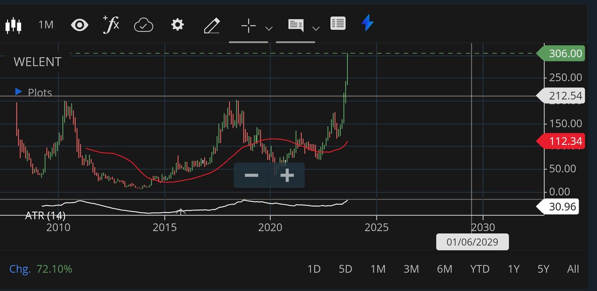Open the candlestick chart type icon
597x291 pixels.
(13, 25)
